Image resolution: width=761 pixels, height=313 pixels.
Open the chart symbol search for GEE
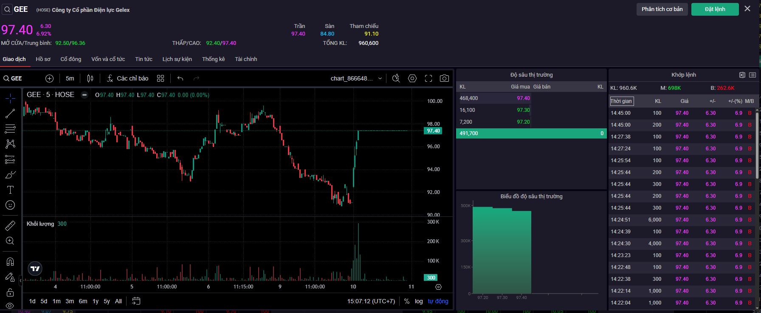coord(13,78)
